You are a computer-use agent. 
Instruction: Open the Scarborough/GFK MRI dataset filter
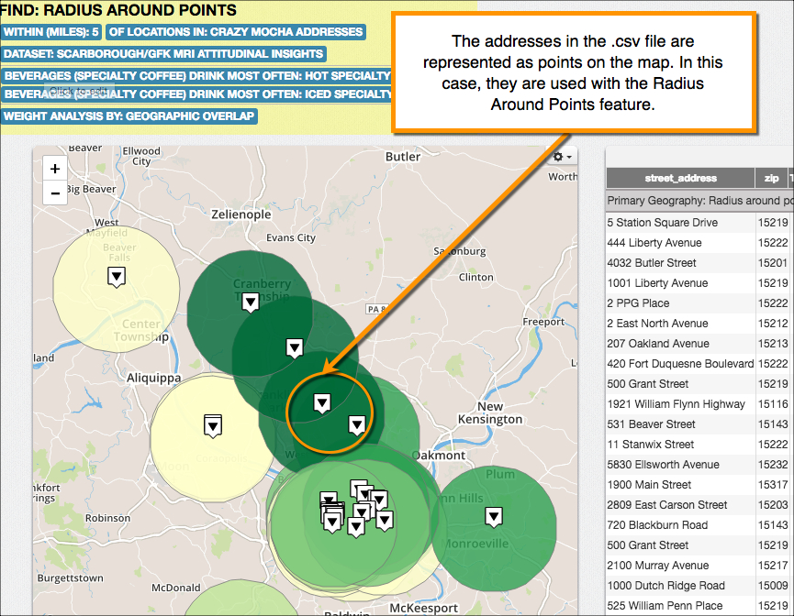tap(163, 53)
